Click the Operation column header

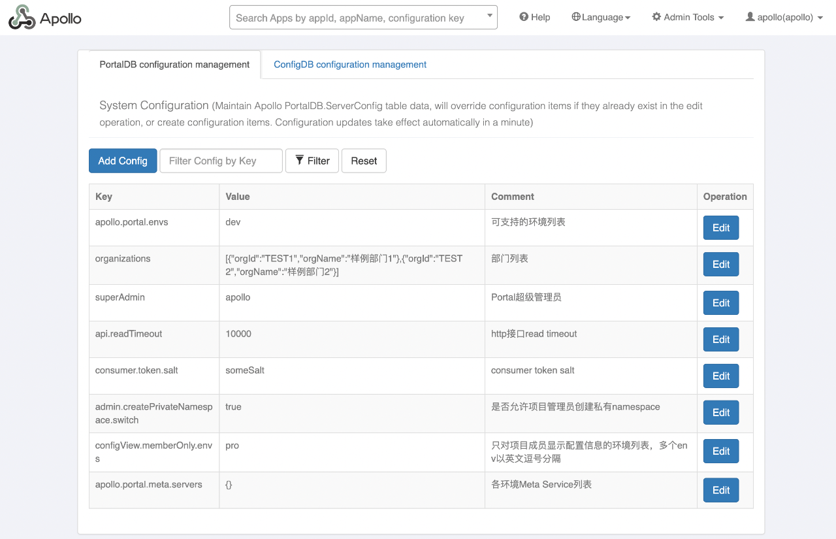click(x=725, y=197)
